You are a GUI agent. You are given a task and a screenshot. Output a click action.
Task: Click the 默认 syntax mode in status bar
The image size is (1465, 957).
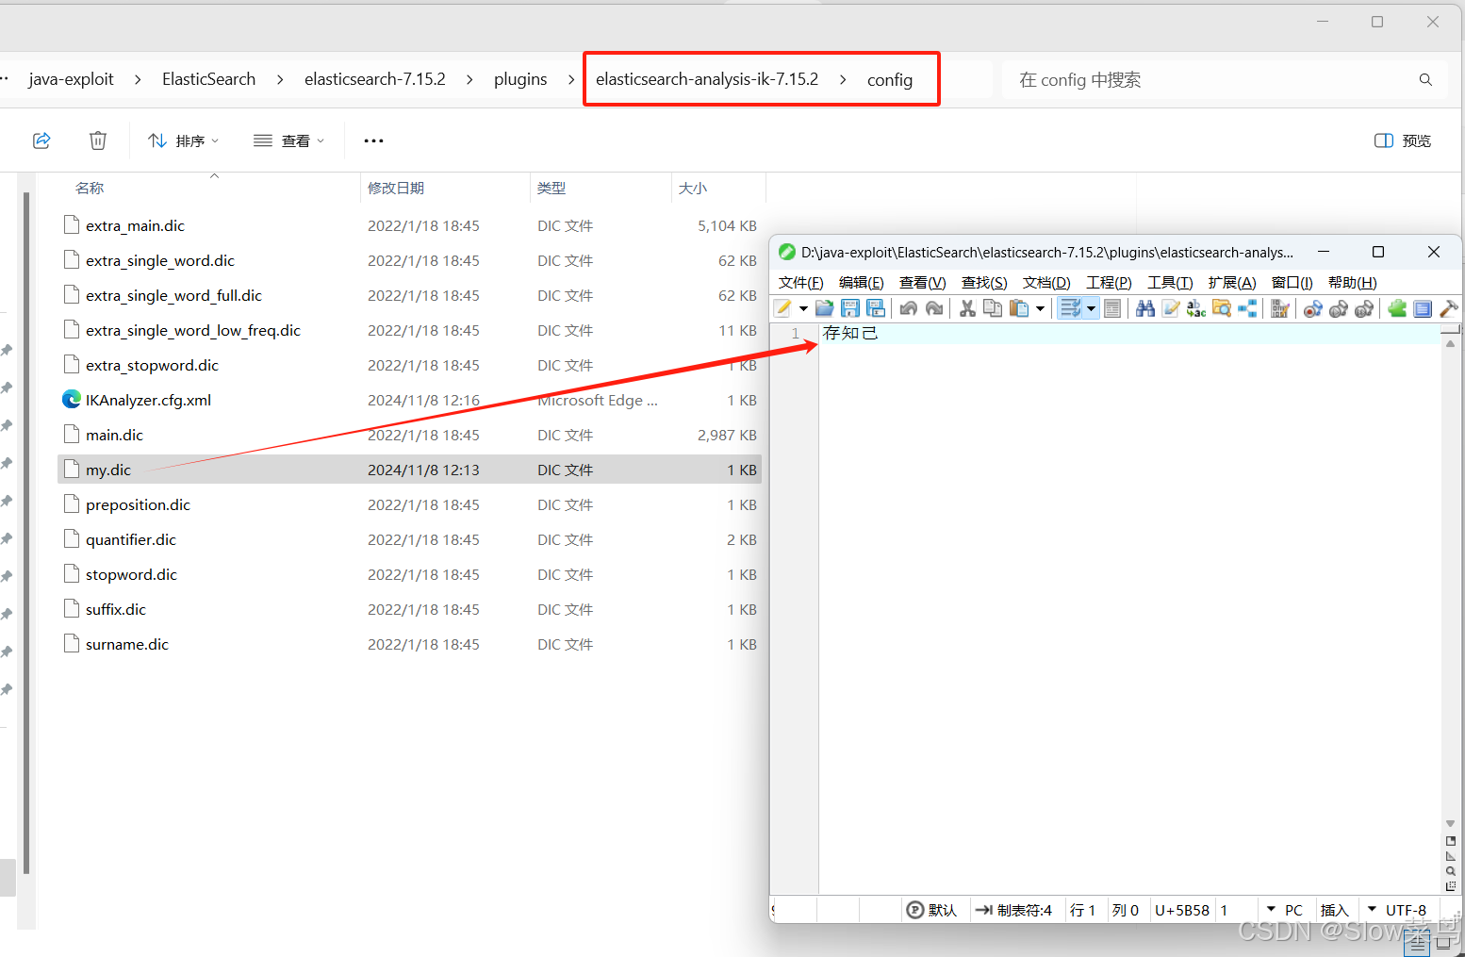[x=931, y=910]
